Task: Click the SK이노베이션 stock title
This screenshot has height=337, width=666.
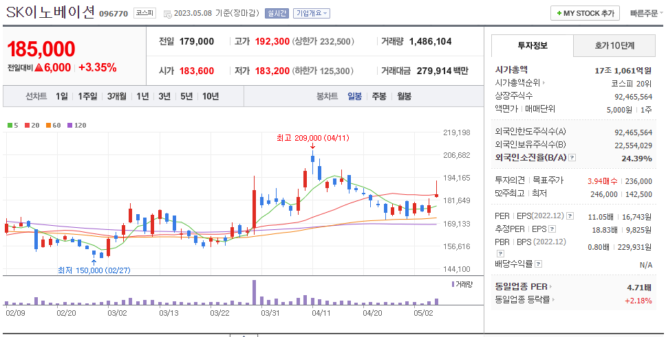Action: 50,12
